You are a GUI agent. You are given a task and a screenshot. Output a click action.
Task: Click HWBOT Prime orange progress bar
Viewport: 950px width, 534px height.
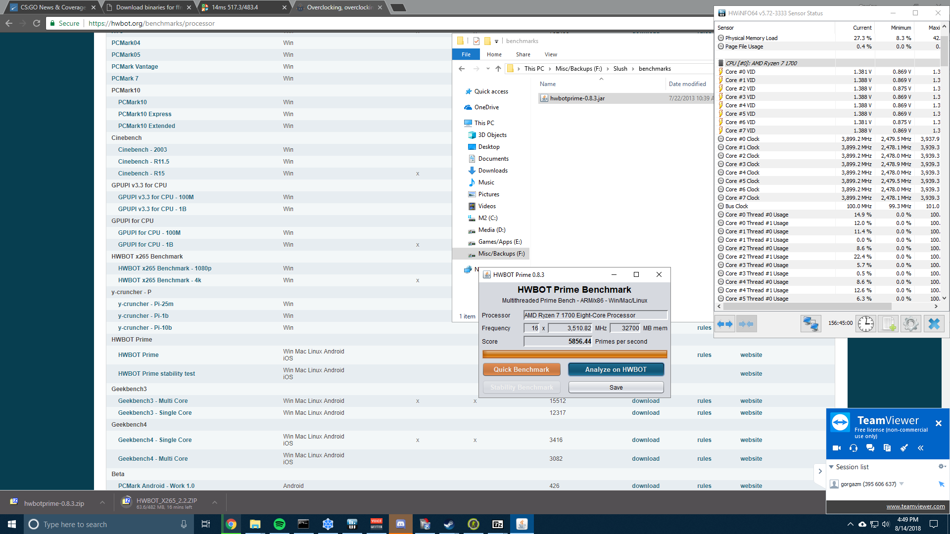tap(574, 354)
